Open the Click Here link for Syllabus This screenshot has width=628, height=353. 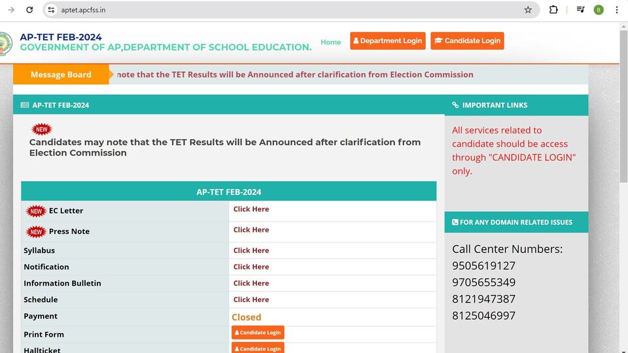251,250
